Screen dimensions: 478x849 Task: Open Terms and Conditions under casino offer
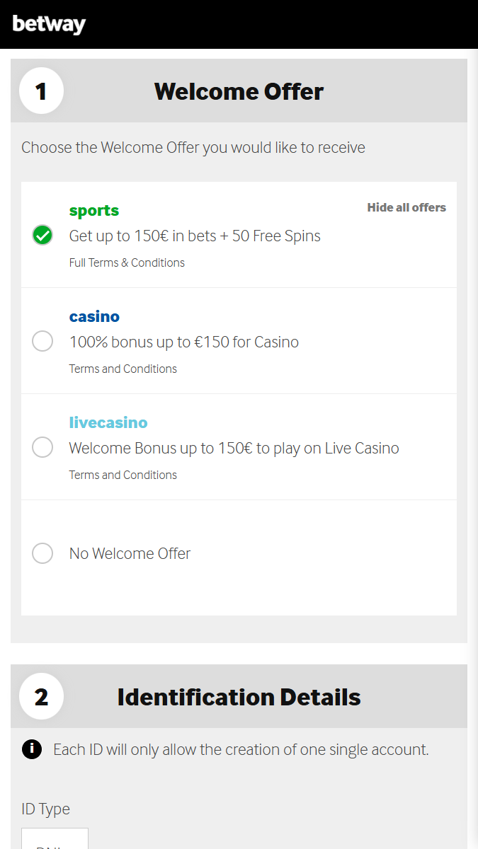point(123,369)
